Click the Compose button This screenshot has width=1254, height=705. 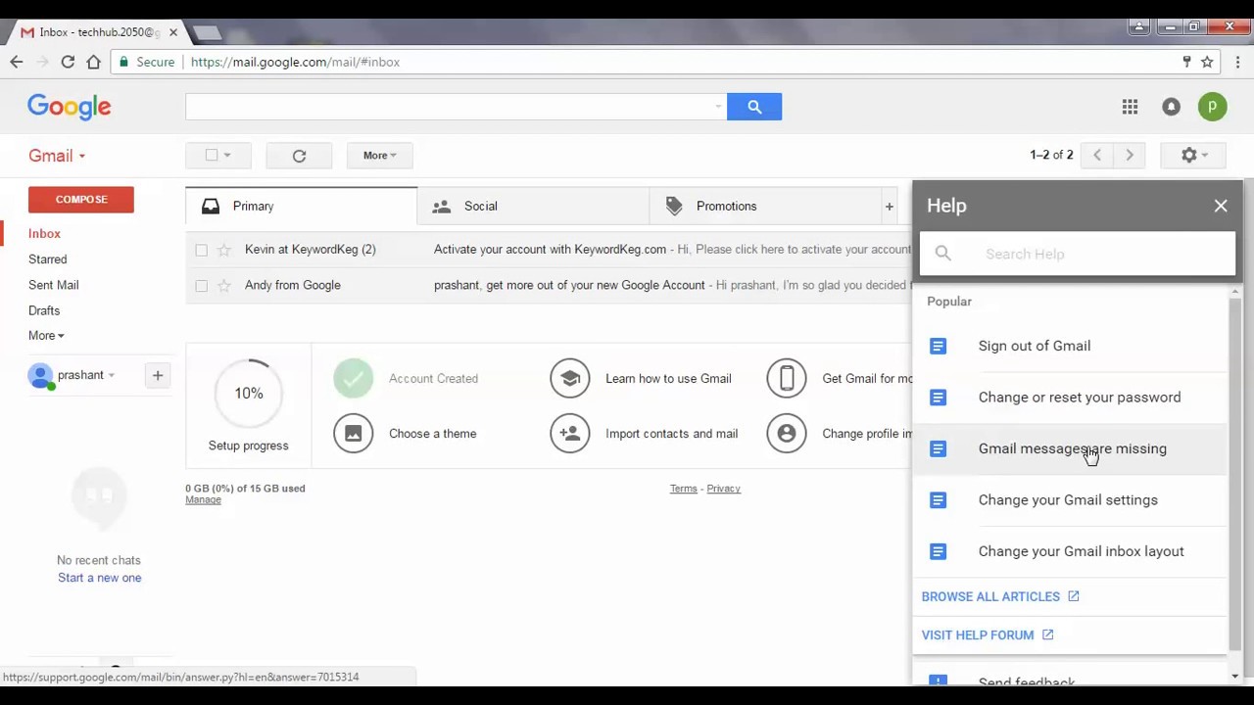click(81, 200)
